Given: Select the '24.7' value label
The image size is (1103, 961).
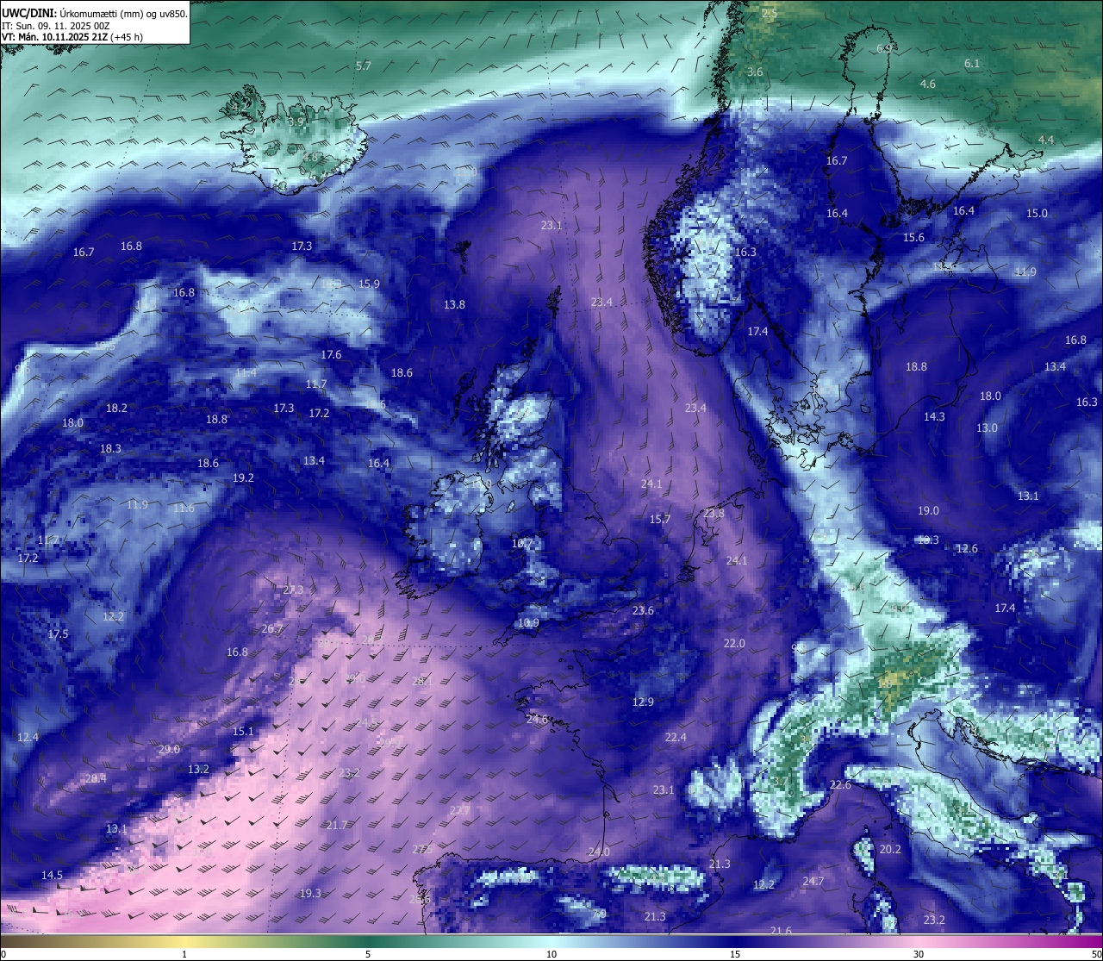Looking at the screenshot, I should point(813,881).
